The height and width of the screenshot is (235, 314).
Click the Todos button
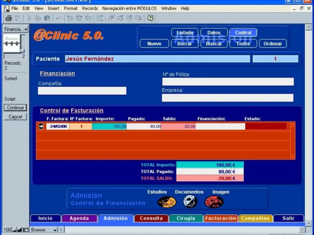tap(243, 43)
